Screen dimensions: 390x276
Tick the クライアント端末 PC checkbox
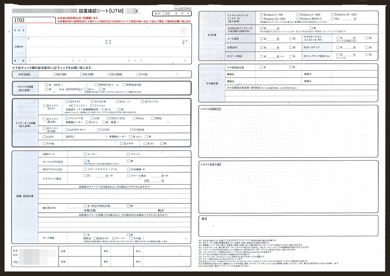click(85, 176)
